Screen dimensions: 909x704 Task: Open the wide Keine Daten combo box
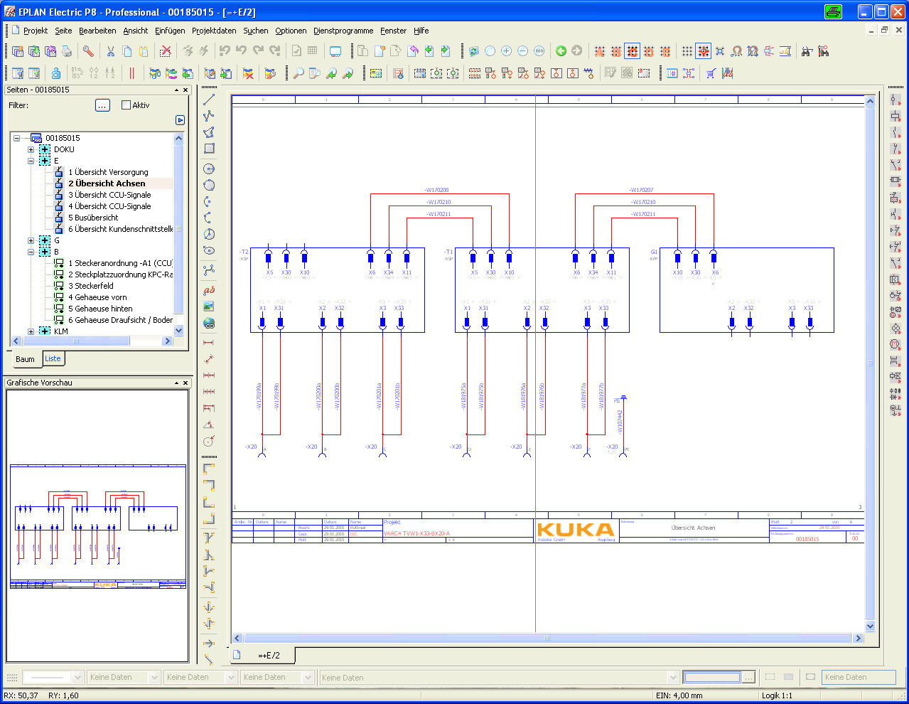tap(500, 678)
